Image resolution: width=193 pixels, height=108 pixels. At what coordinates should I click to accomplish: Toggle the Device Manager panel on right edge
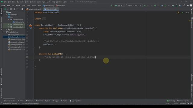(x=192, y=23)
